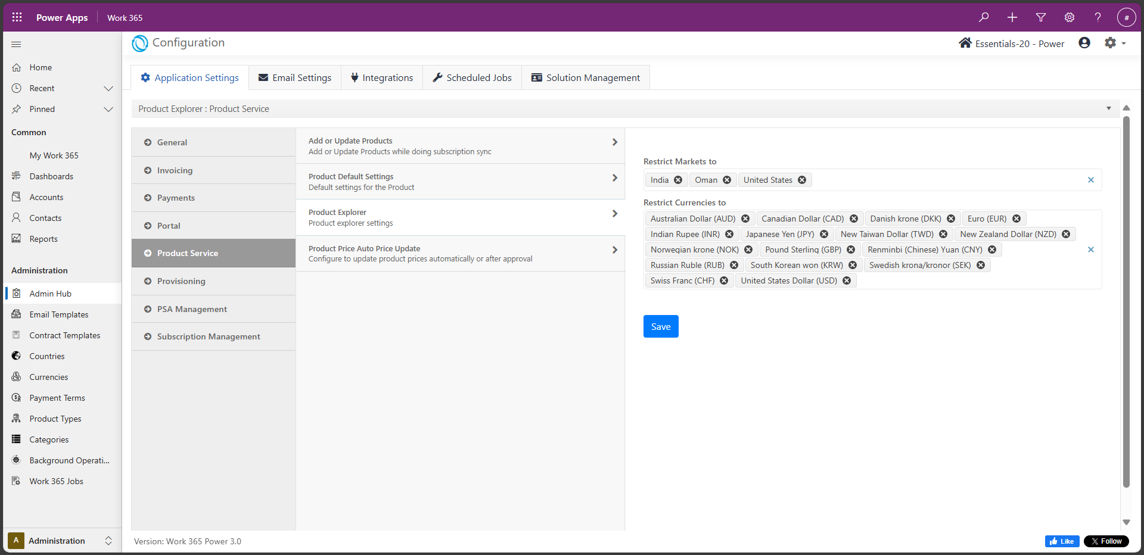Remove Euro (EUR) currency tag

1016,219
